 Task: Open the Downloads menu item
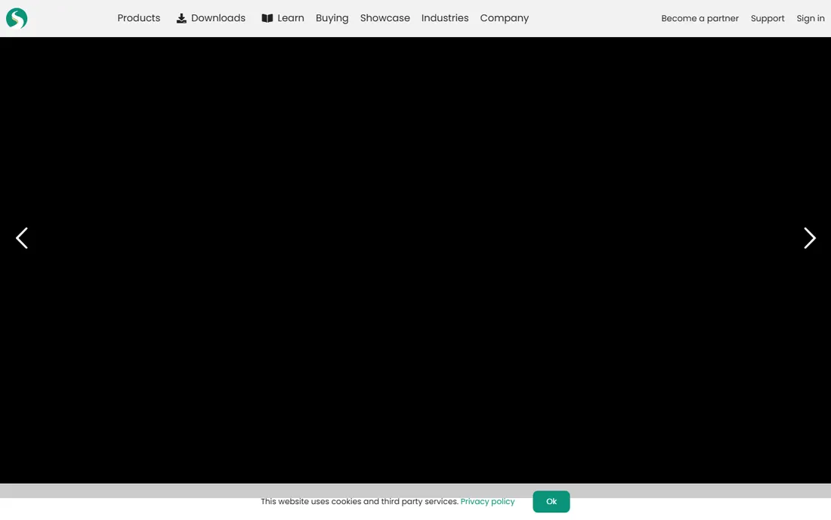coord(218,18)
